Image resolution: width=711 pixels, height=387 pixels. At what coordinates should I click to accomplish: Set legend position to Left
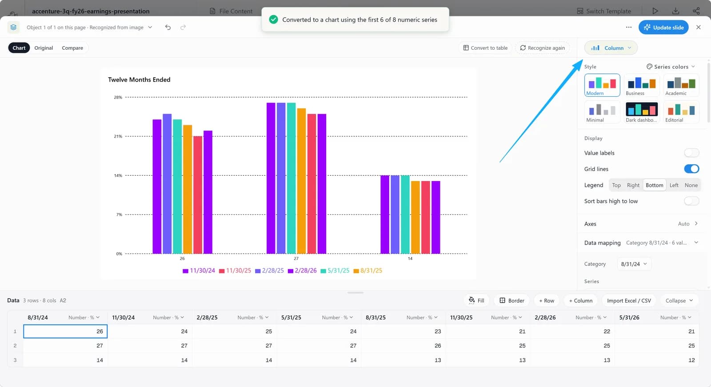pos(674,185)
